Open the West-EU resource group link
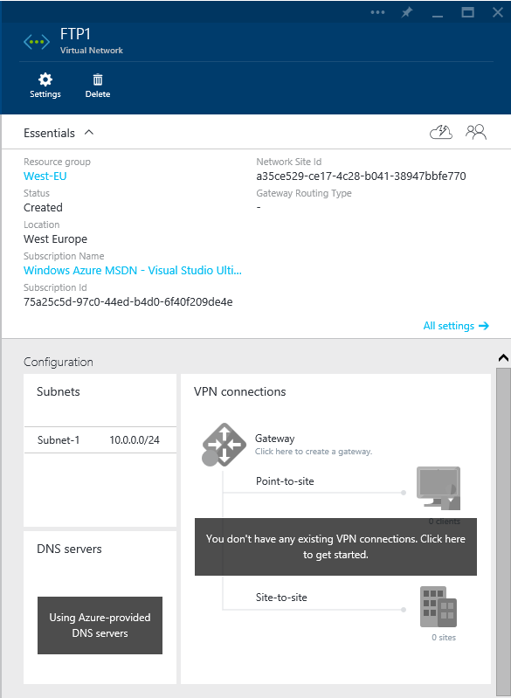This screenshot has width=511, height=698. pyautogui.click(x=45, y=176)
